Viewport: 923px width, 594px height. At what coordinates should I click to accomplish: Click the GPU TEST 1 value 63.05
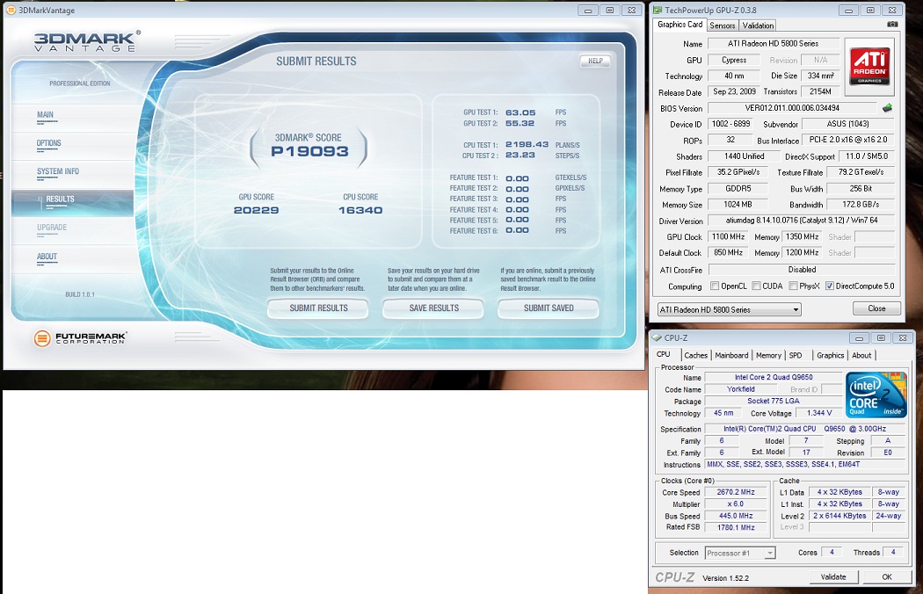pyautogui.click(x=520, y=112)
